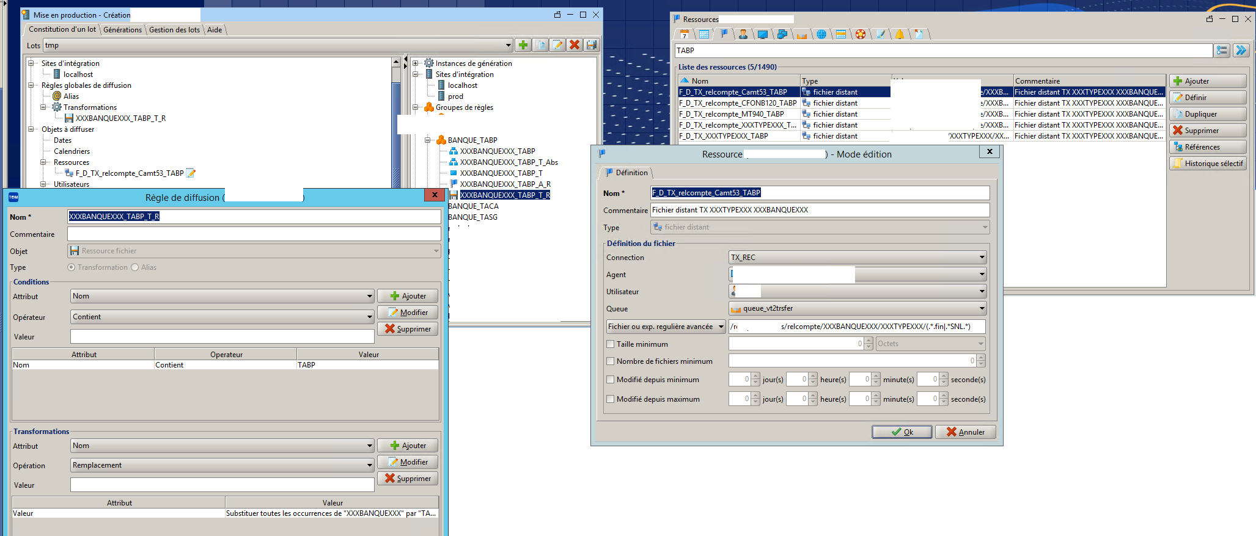The height and width of the screenshot is (536, 1256).
Task: Open the single monitor tab in Ressources
Action: pyautogui.click(x=763, y=34)
